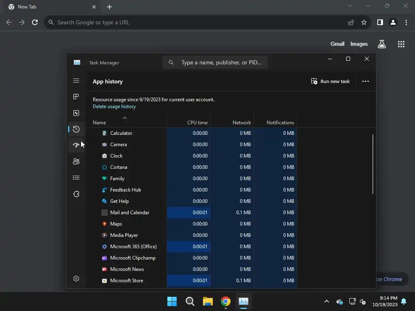The width and height of the screenshot is (415, 311).
Task: Click Run new task button
Action: click(x=330, y=81)
